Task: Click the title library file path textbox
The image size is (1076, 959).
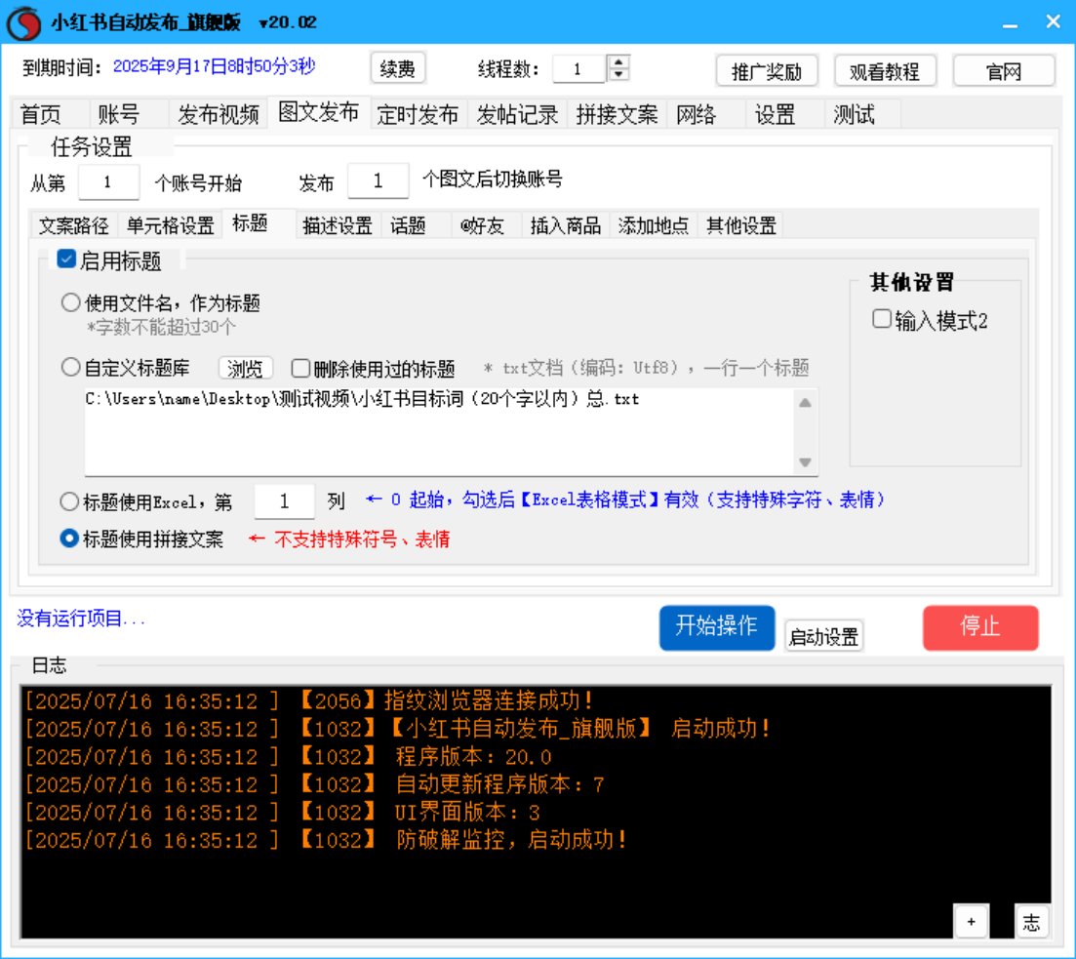Action: [x=439, y=432]
